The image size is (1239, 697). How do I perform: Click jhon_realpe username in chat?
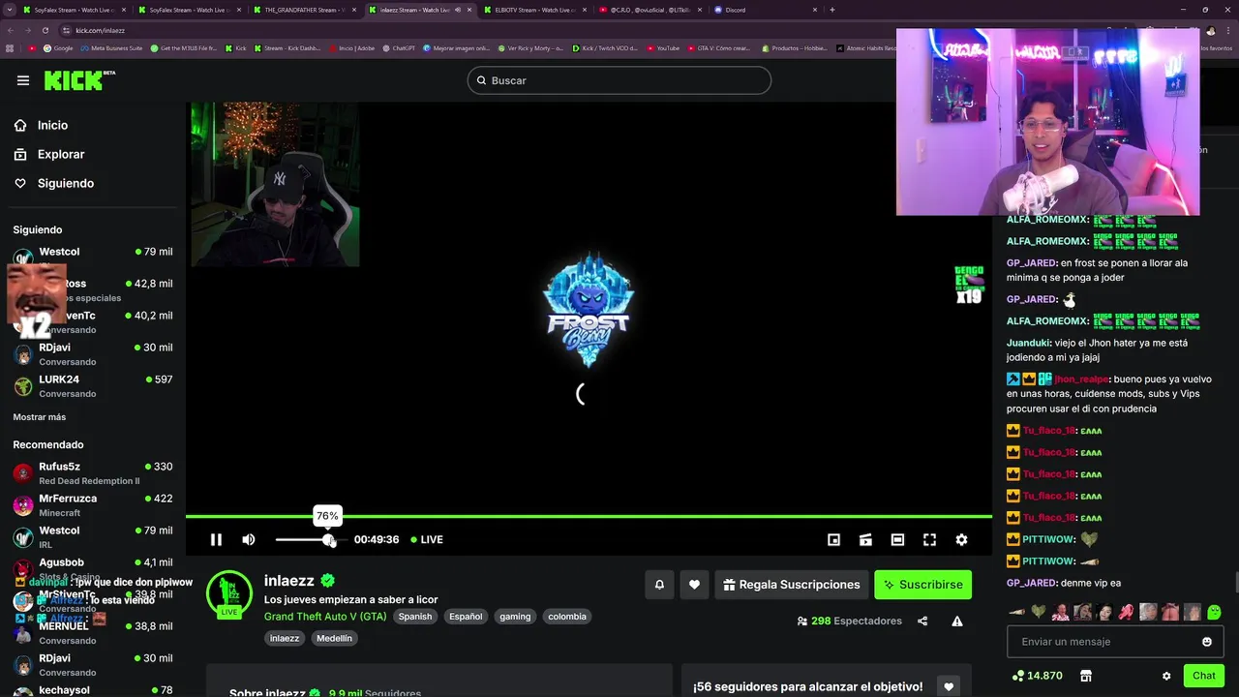click(1081, 379)
